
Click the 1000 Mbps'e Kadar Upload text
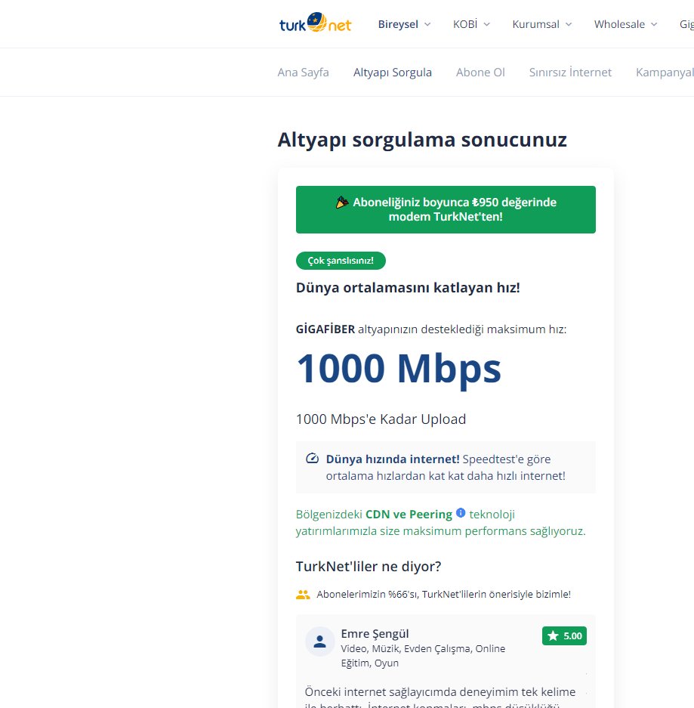tap(381, 419)
